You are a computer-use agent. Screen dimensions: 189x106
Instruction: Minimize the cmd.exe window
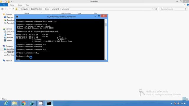click(x=95, y=16)
